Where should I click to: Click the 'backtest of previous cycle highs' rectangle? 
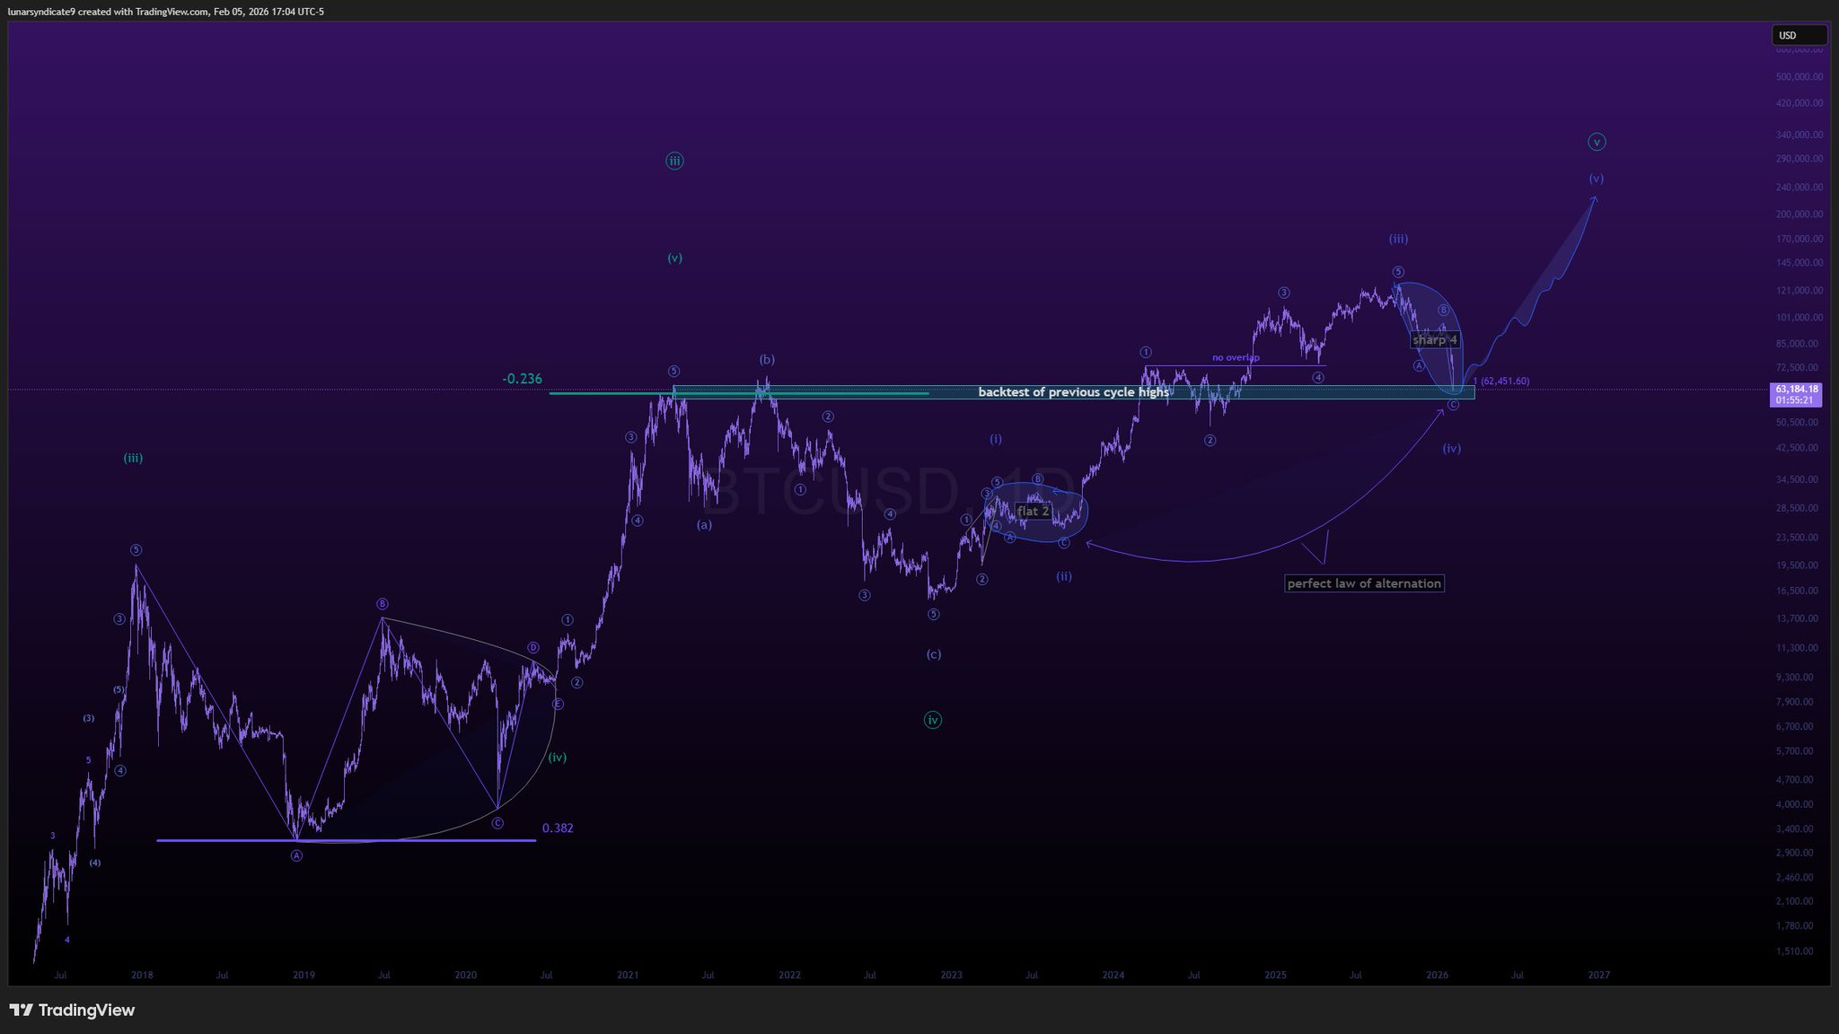pos(1073,392)
